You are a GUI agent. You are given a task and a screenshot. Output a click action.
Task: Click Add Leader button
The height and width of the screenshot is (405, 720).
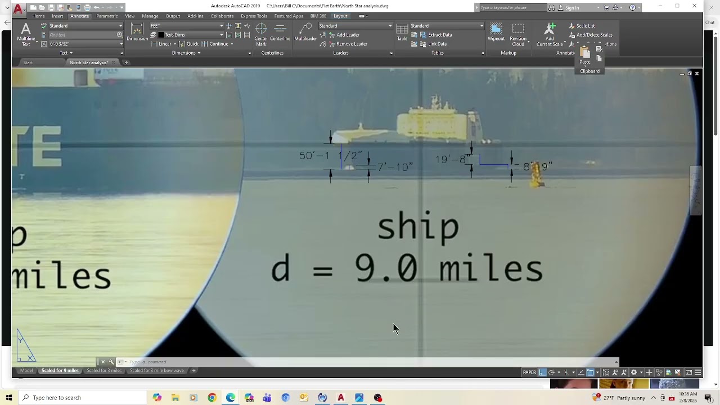tap(343, 35)
